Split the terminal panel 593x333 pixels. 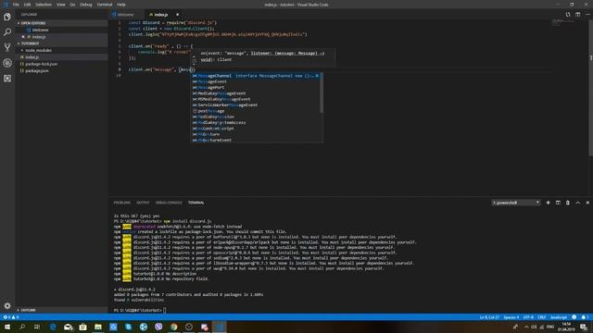pos(558,203)
